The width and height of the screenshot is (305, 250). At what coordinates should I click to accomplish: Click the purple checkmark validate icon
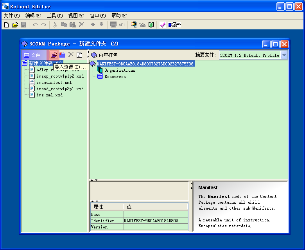(162, 25)
